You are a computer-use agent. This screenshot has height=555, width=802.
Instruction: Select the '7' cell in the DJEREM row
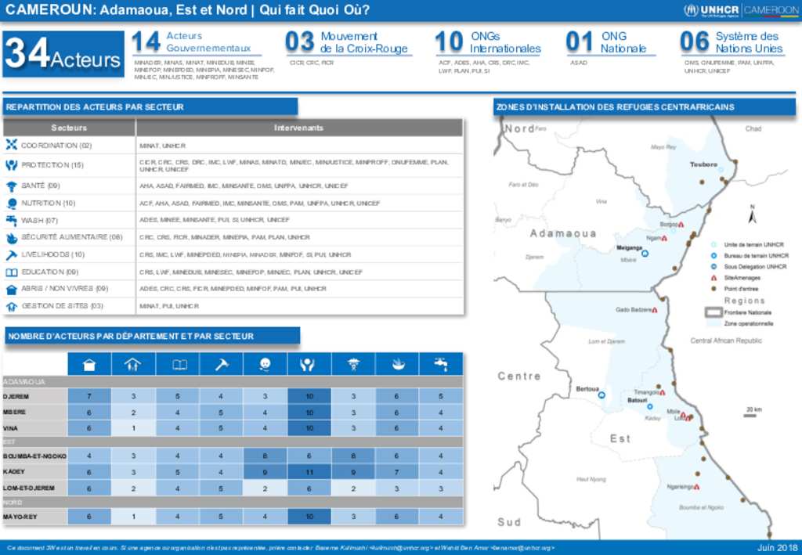tap(89, 397)
